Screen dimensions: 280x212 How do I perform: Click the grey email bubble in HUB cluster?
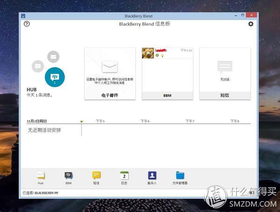pos(53,57)
